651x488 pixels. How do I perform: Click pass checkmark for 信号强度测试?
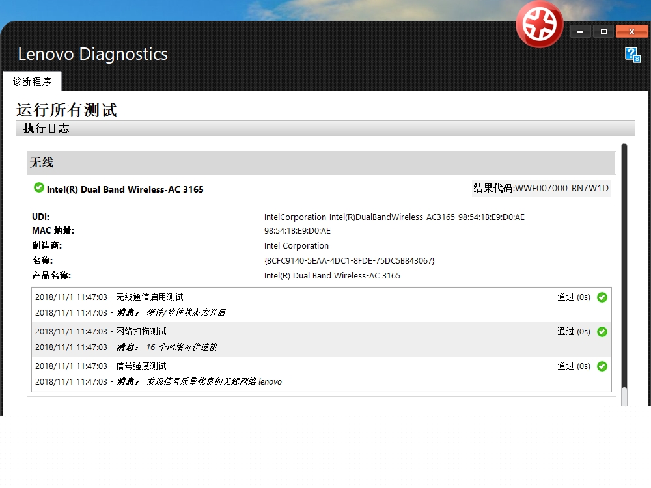tap(602, 366)
